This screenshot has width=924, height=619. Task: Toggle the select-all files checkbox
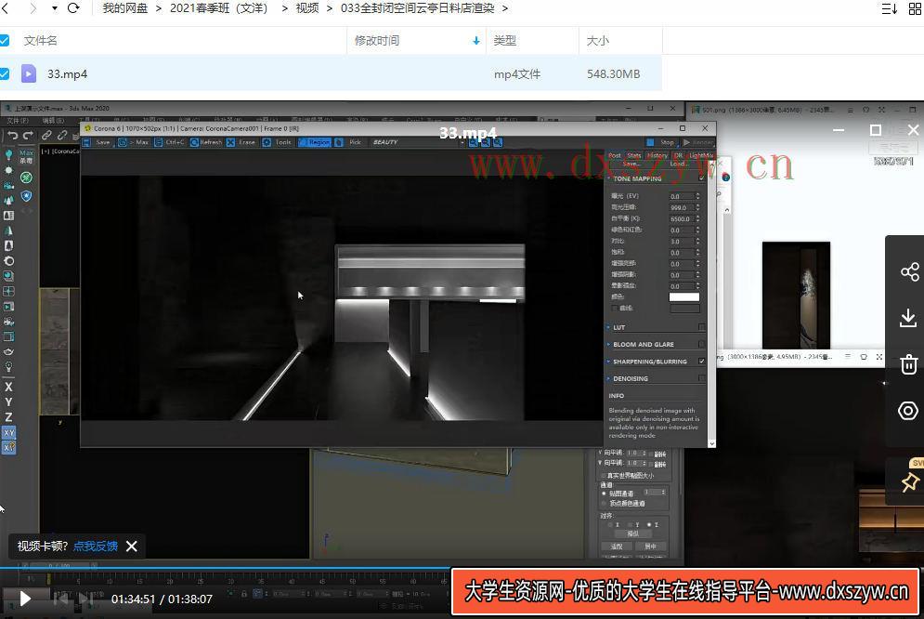pyautogui.click(x=4, y=40)
